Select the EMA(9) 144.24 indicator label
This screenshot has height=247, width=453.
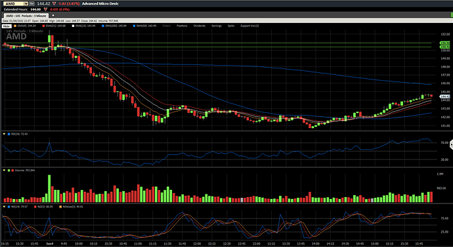(26, 26)
